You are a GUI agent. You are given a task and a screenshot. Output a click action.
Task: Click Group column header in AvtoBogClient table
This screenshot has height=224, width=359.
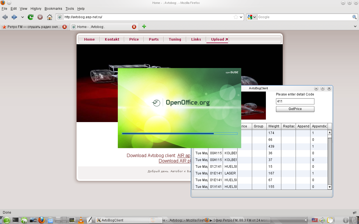point(259,126)
